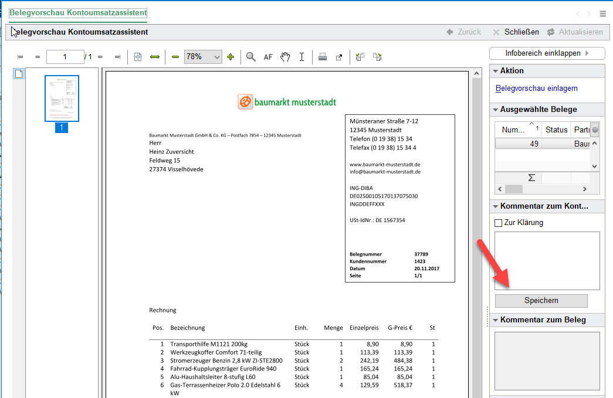Choose the text selection cursor tool
This screenshot has height=398, width=613.
click(x=302, y=57)
